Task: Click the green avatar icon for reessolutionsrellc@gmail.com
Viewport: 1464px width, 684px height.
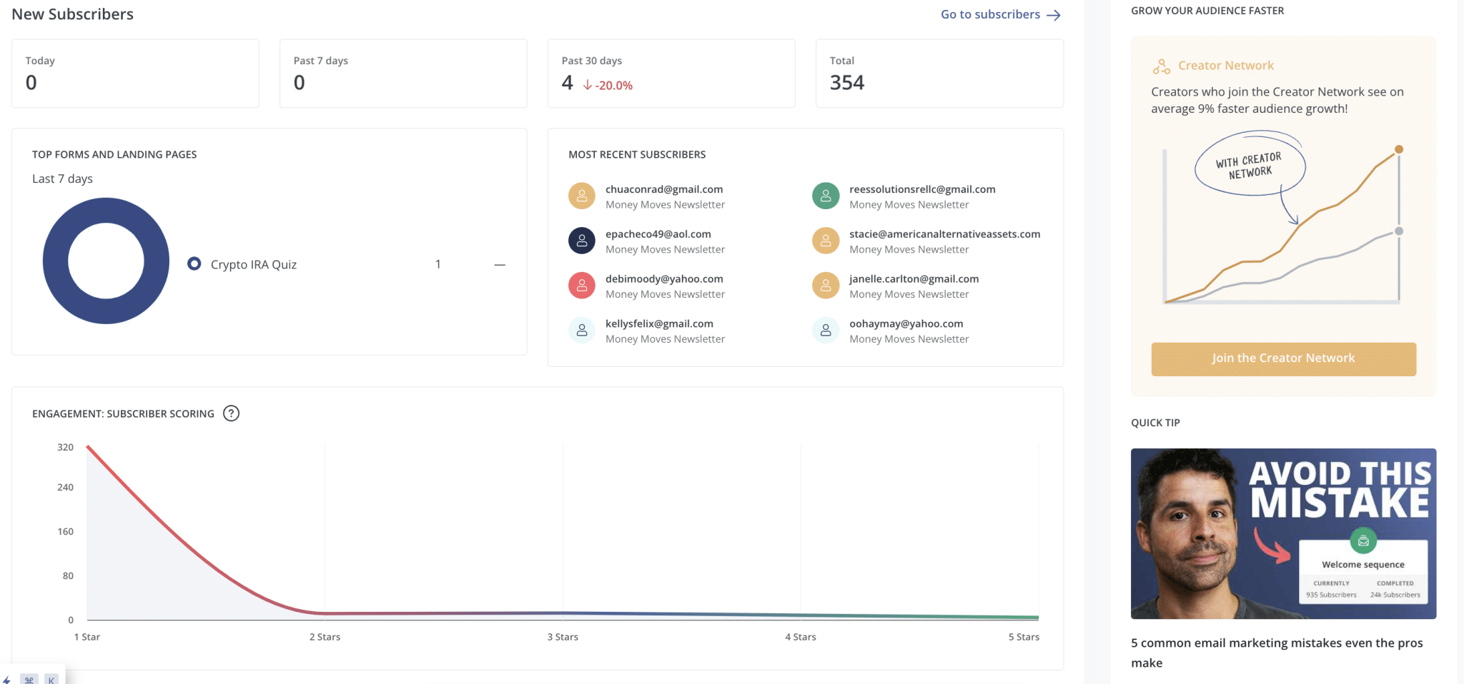Action: tap(826, 196)
